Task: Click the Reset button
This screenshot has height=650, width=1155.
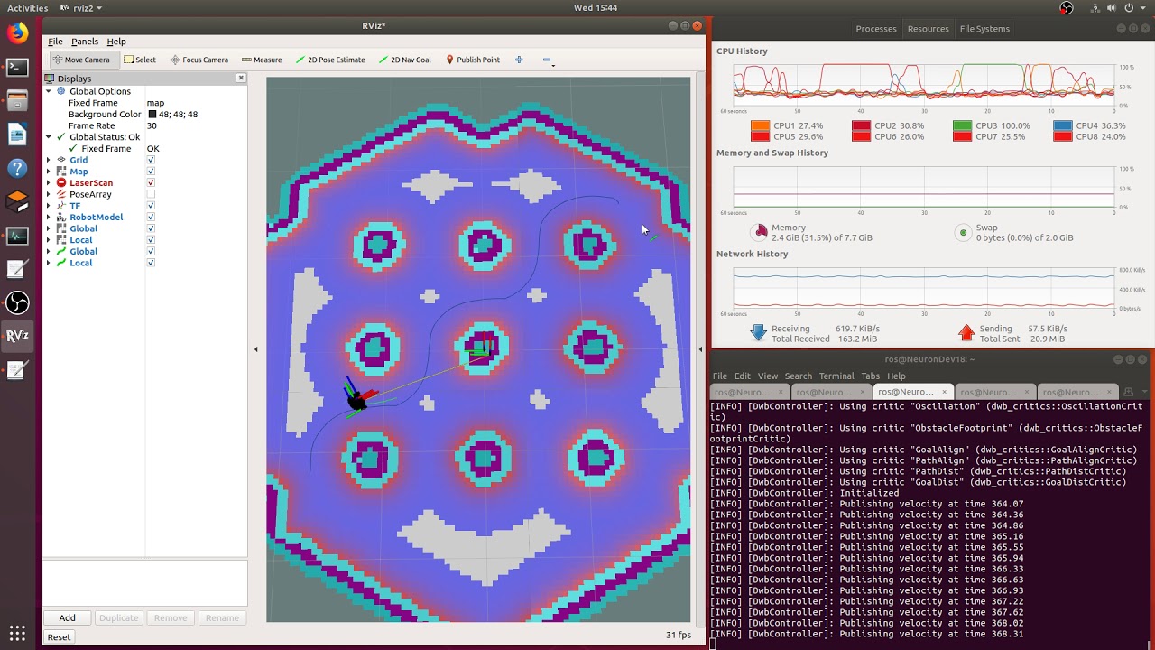Action: (x=59, y=636)
